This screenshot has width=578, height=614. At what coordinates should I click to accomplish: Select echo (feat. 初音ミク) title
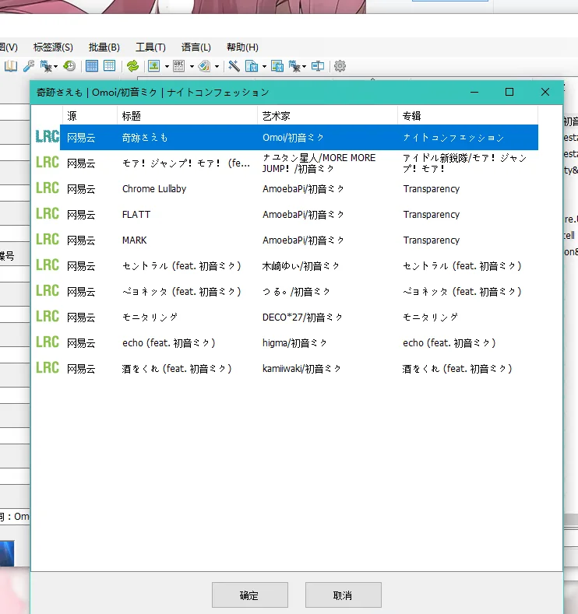169,343
